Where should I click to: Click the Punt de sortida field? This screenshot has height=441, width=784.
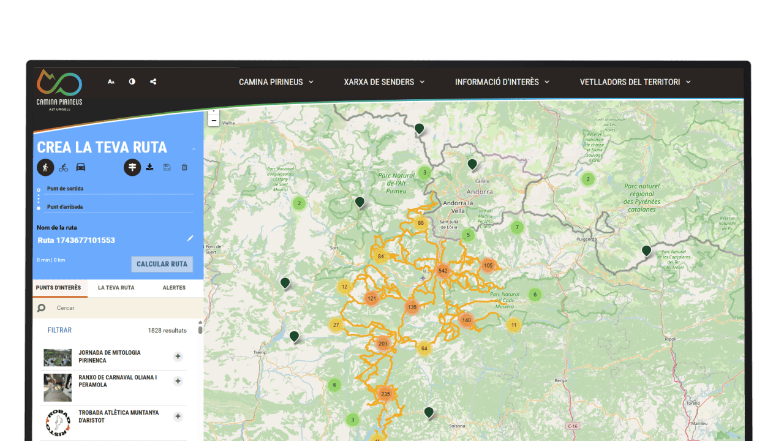119,189
